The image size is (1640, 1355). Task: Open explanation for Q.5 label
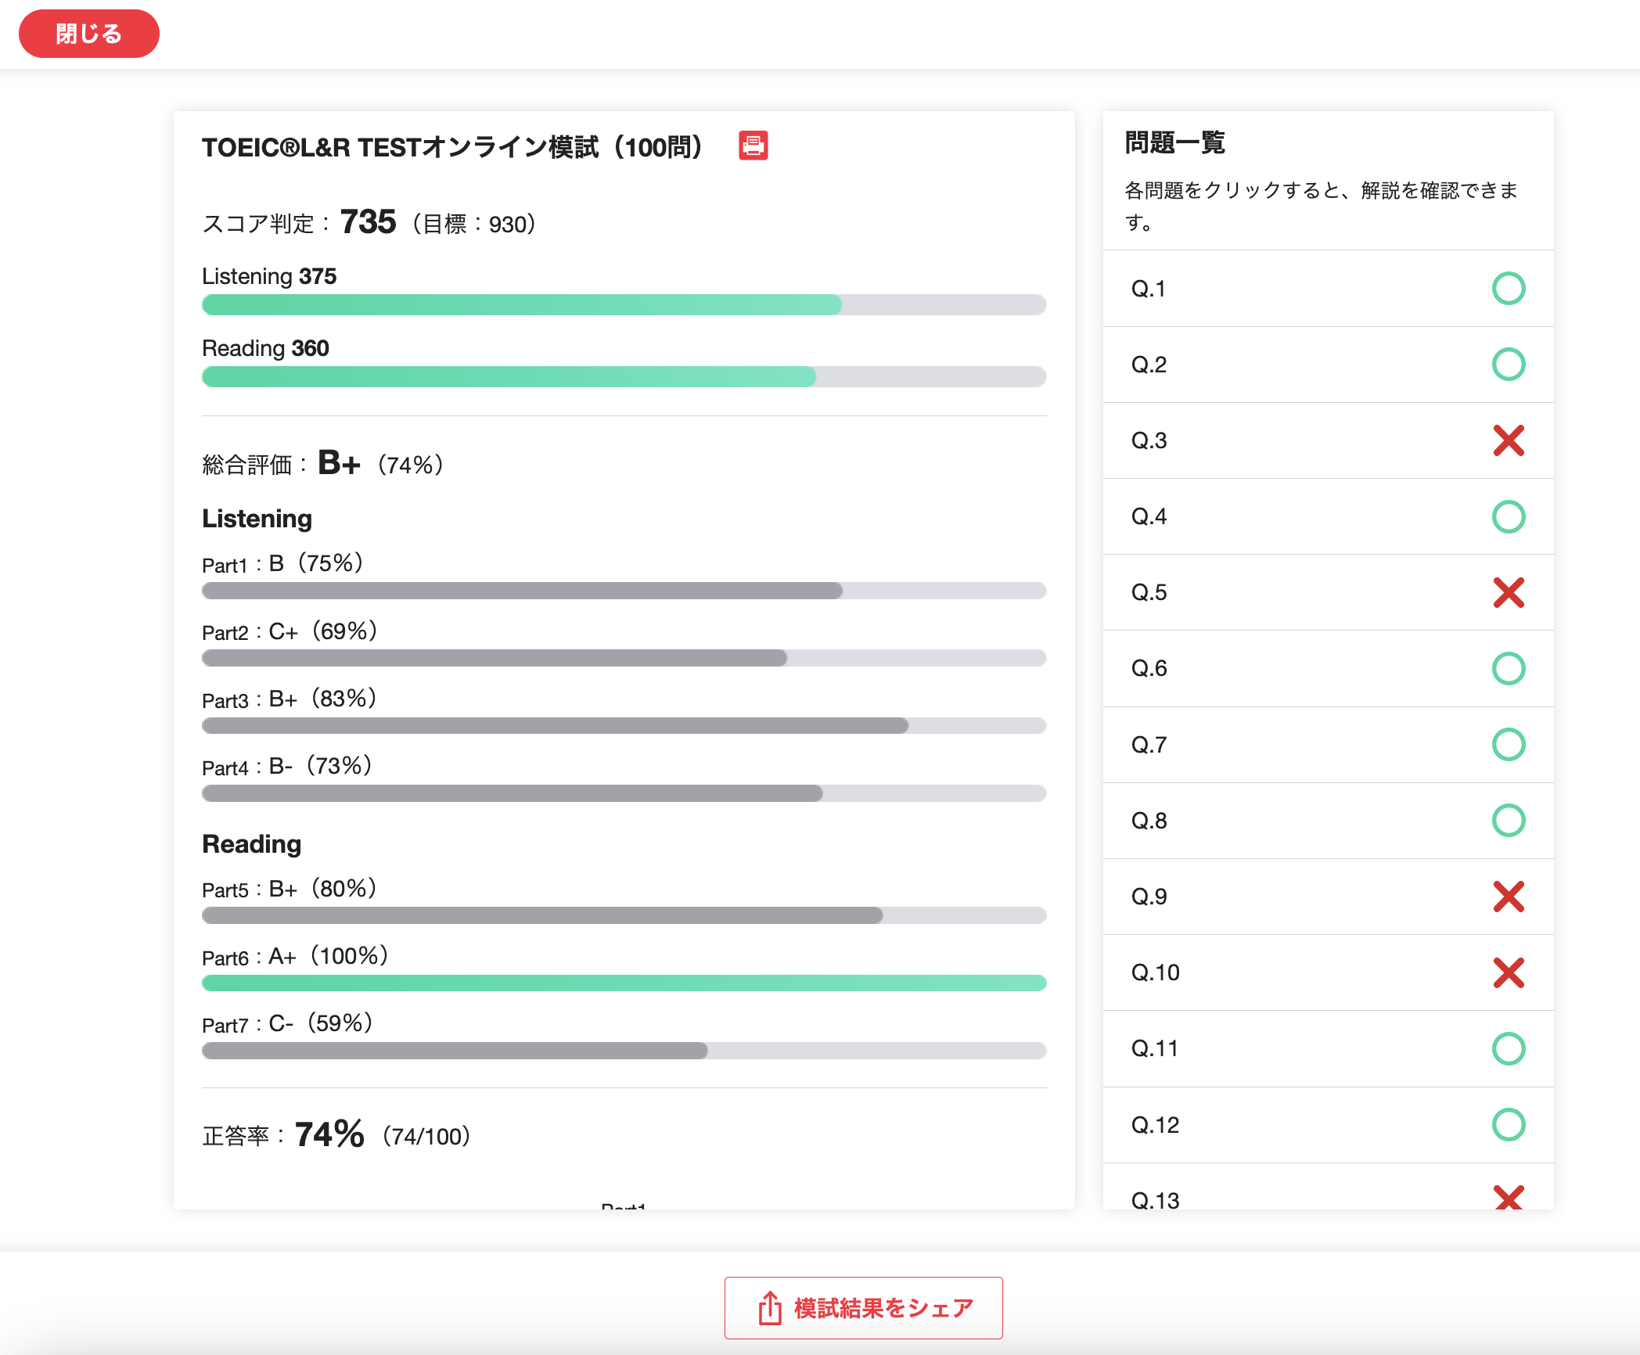[x=1148, y=592]
